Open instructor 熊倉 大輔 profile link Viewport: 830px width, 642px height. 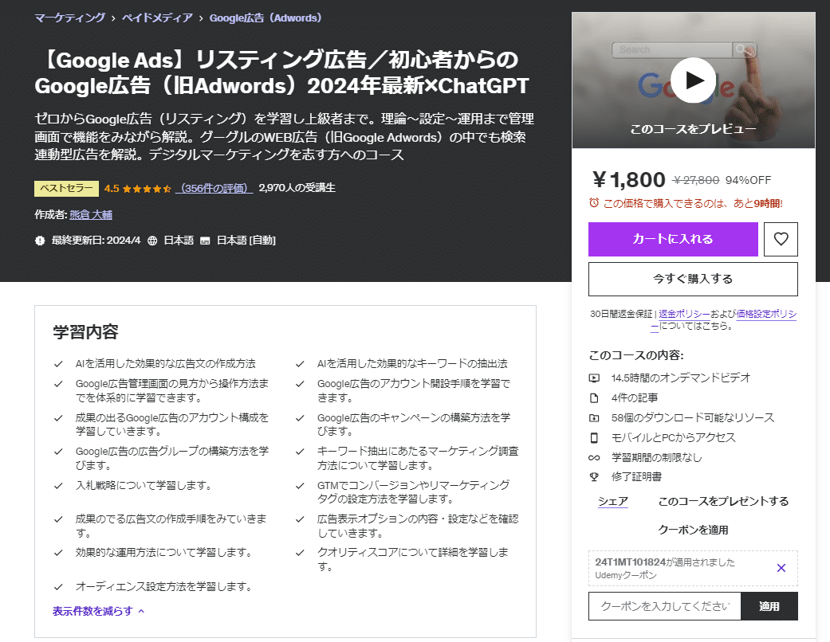tap(91, 215)
